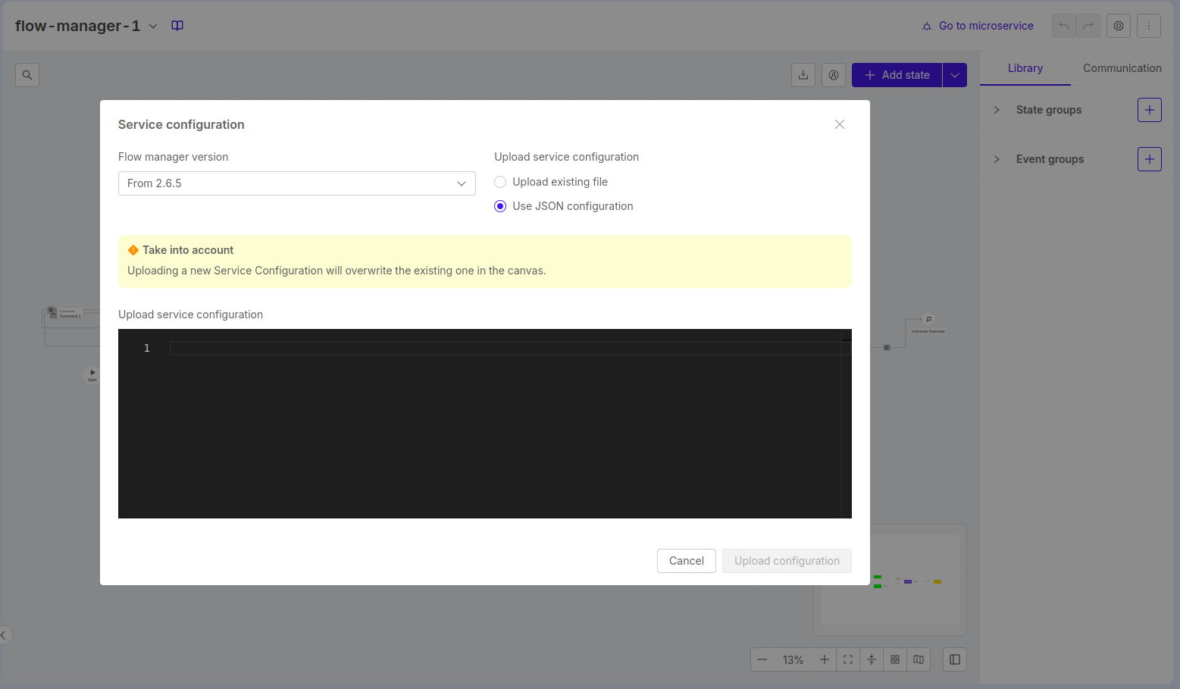The width and height of the screenshot is (1180, 689).
Task: Click the Cancel button
Action: point(687,561)
